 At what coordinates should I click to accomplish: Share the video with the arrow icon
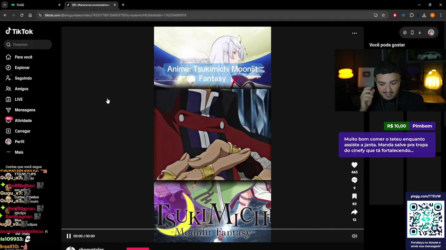click(354, 212)
